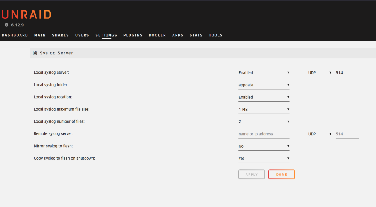The image size is (376, 207).
Task: Open the Local syslog number of files dropdown
Action: tap(264, 121)
